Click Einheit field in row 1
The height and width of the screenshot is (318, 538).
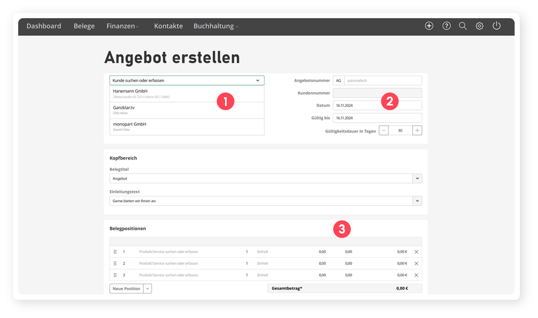[263, 252]
